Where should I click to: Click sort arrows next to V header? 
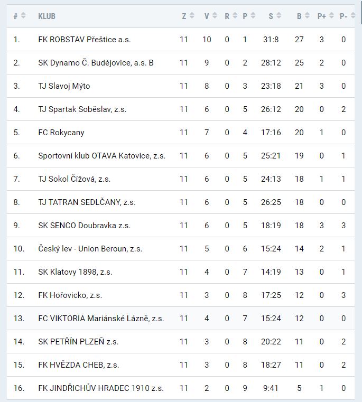click(215, 16)
